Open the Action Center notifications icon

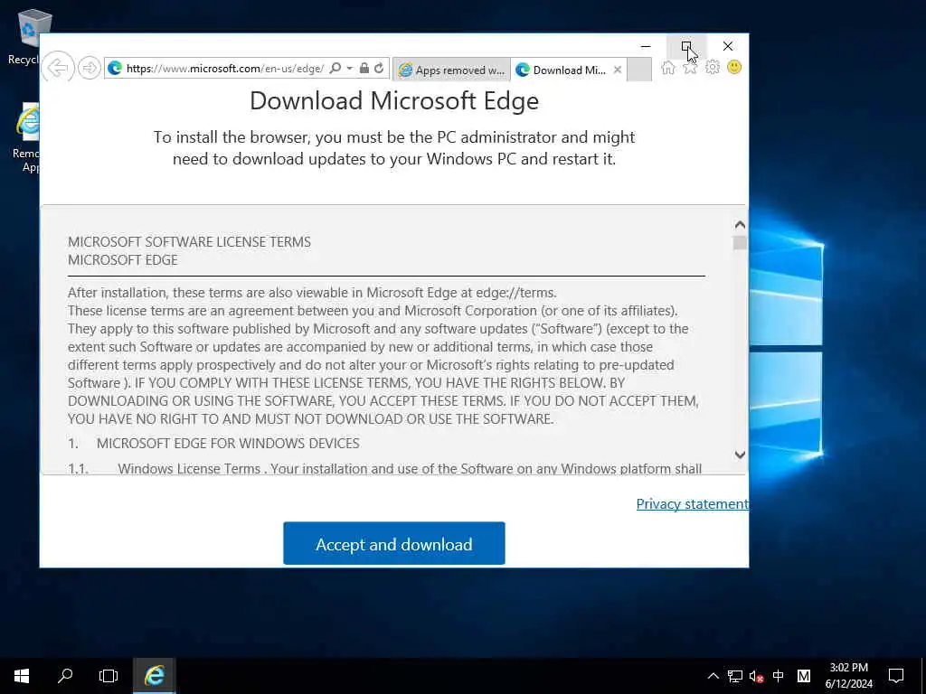896,676
